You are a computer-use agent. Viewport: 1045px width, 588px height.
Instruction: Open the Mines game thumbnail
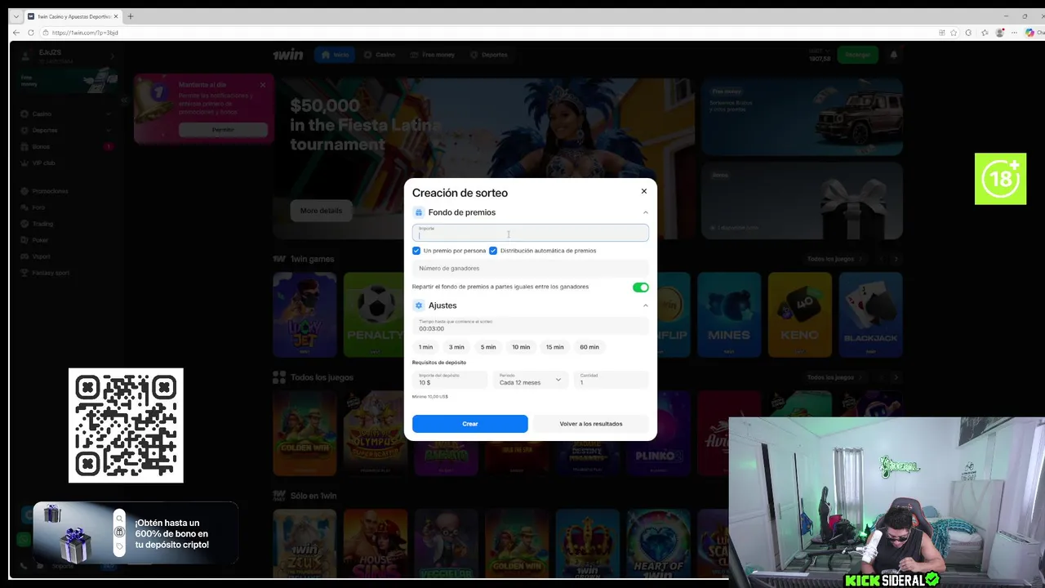click(x=729, y=315)
